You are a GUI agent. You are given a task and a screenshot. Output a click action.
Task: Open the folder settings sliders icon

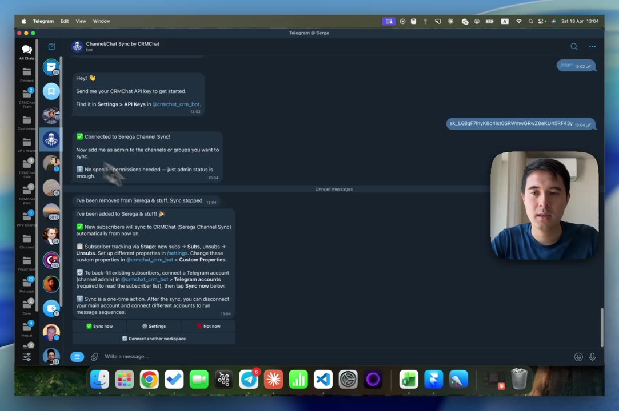click(x=27, y=357)
